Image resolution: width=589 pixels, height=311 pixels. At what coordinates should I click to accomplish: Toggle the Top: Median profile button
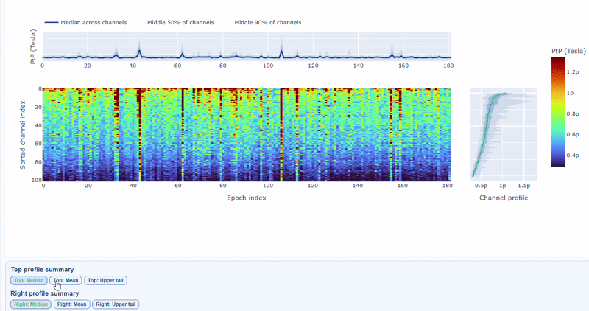tap(29, 280)
